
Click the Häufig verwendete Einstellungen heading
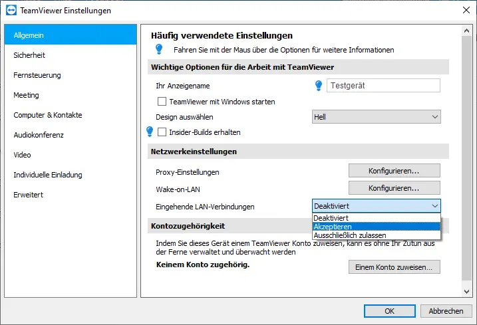click(222, 36)
